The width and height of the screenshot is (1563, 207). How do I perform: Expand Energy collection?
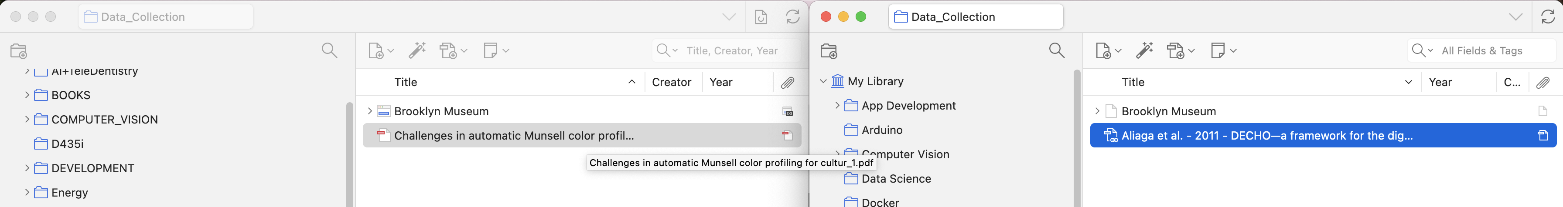click(27, 193)
